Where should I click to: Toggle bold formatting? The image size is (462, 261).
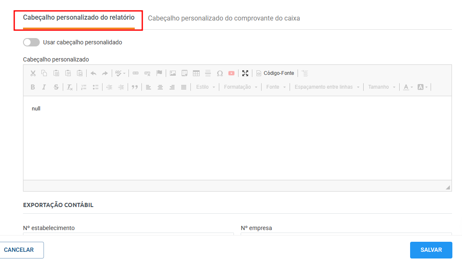(x=33, y=87)
